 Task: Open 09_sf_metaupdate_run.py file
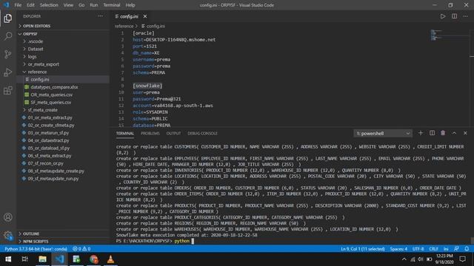[53, 179]
